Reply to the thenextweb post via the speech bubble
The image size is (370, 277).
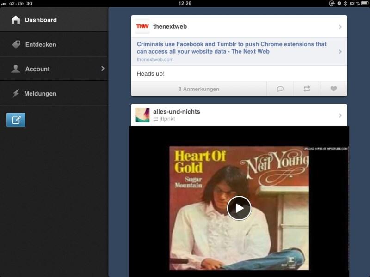click(280, 89)
